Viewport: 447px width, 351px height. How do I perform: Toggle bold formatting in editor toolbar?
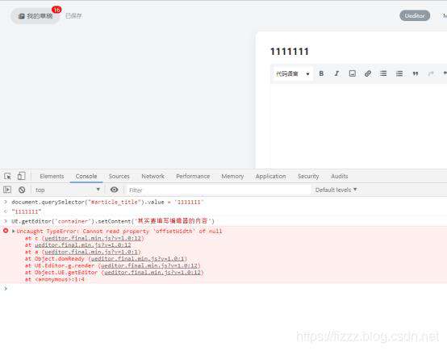[x=321, y=73]
